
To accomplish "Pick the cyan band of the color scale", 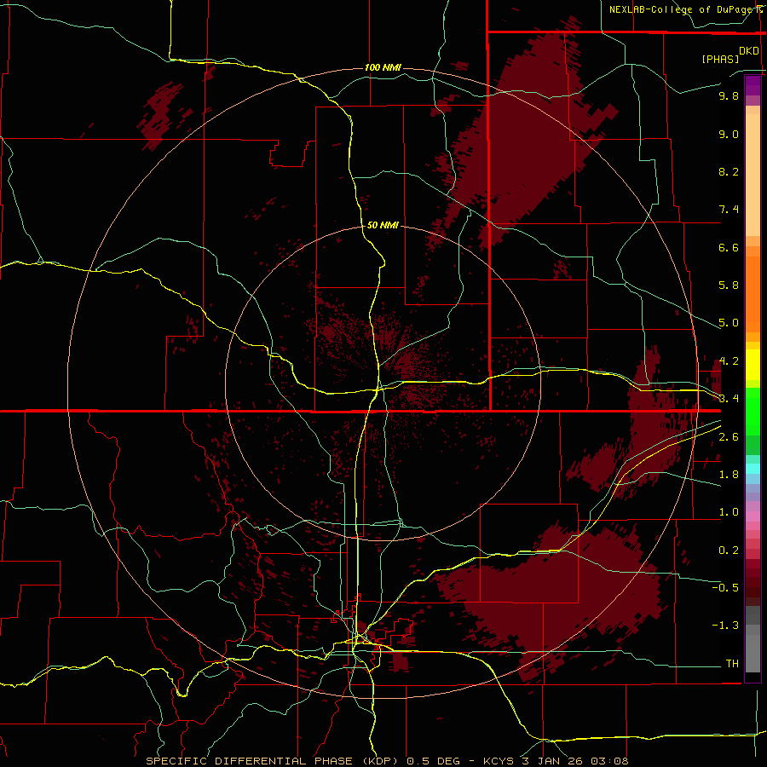I will (x=753, y=468).
